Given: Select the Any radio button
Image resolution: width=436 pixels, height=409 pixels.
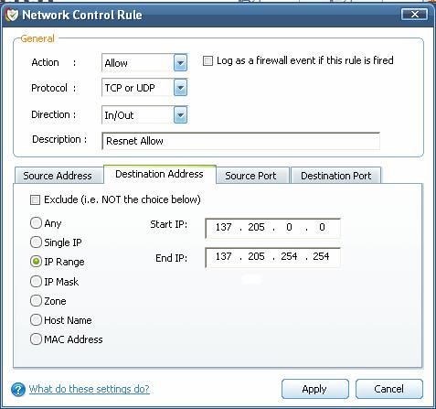Looking at the screenshot, I should pyautogui.click(x=36, y=223).
